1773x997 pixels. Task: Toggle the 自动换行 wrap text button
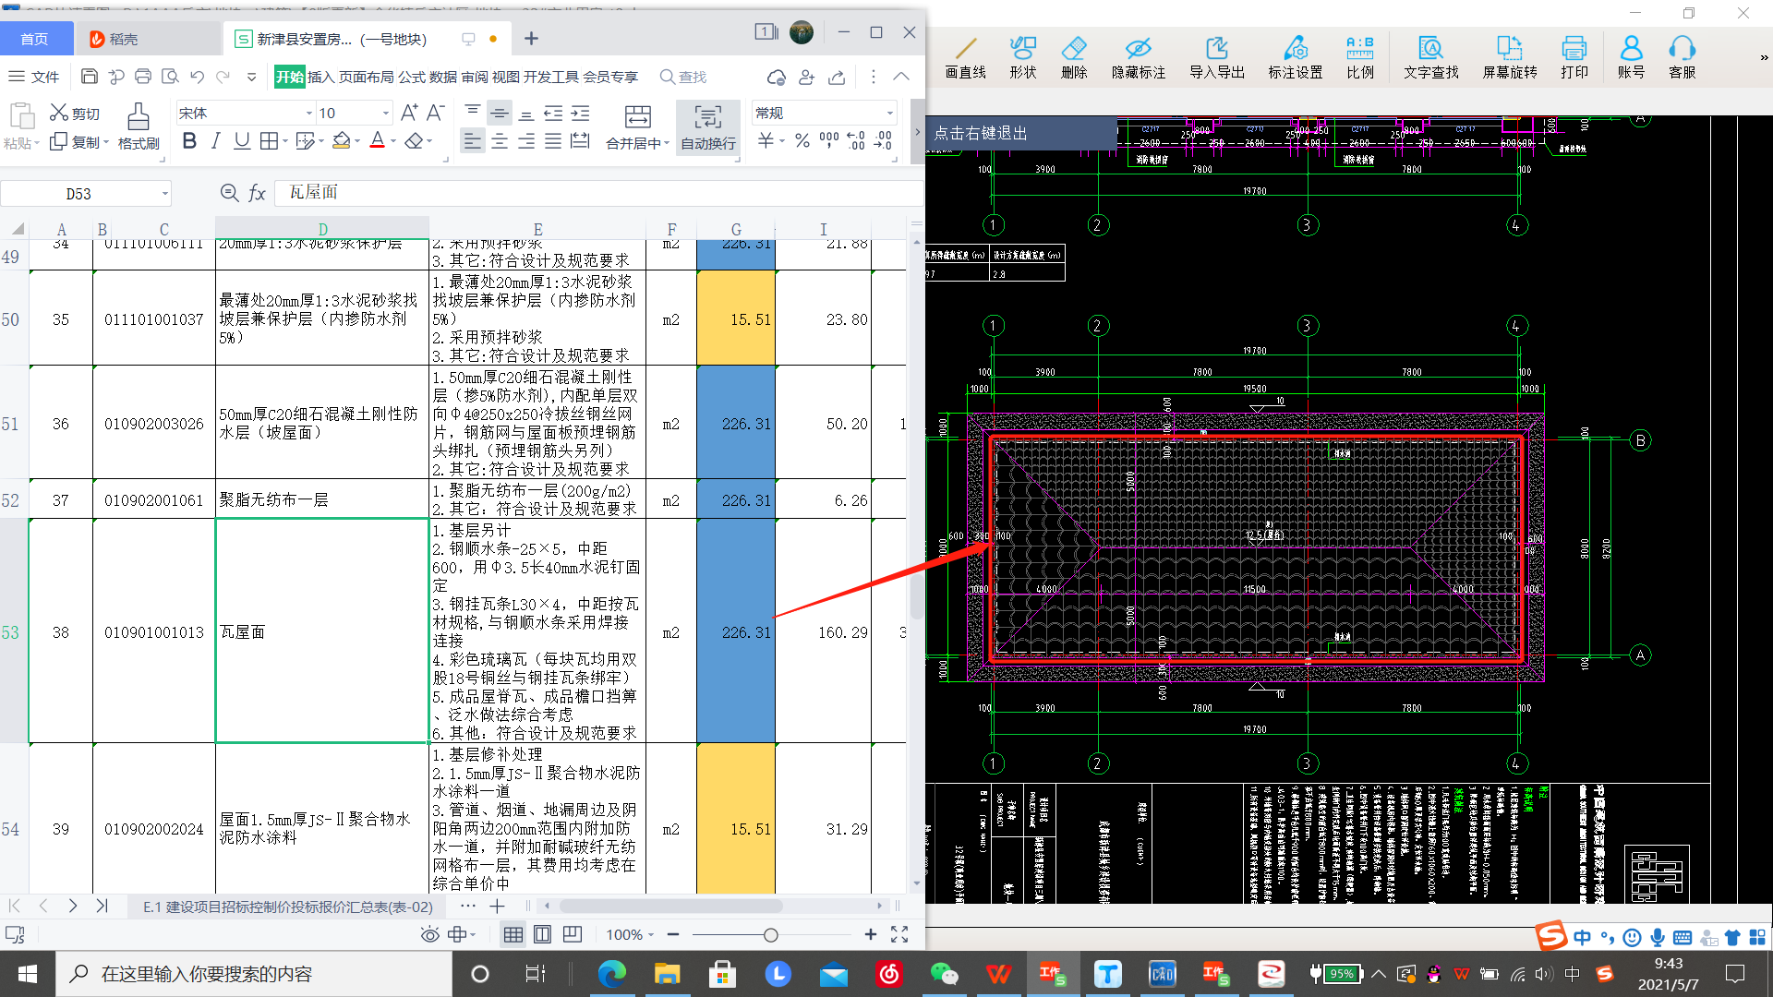click(x=708, y=126)
